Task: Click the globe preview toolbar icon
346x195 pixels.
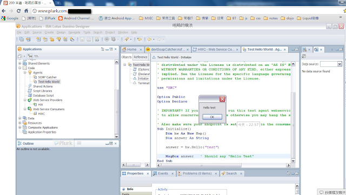Action: pyautogui.click(x=107, y=39)
